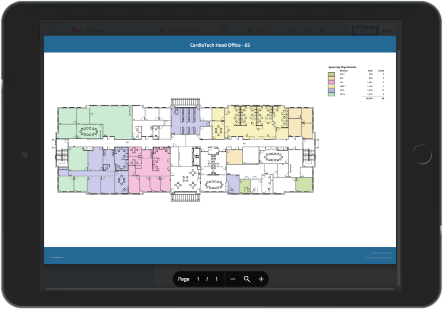
Task: Click the total area value 10,978
Action: point(369,99)
